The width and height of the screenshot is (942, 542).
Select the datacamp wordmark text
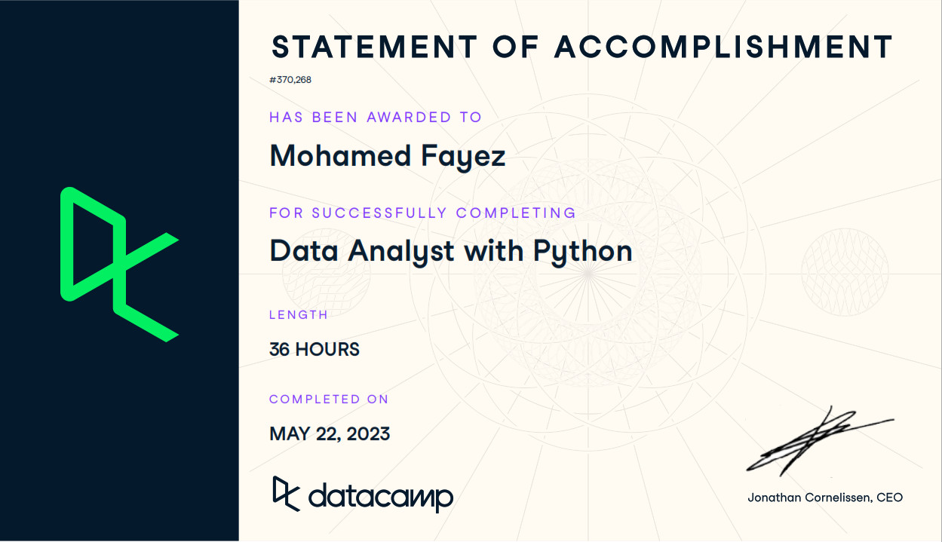381,498
